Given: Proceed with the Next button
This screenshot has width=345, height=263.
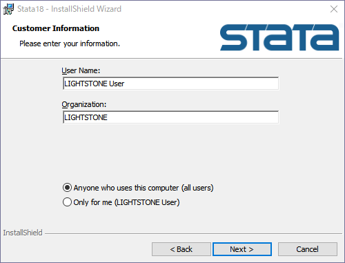Looking at the screenshot, I should click(x=242, y=249).
